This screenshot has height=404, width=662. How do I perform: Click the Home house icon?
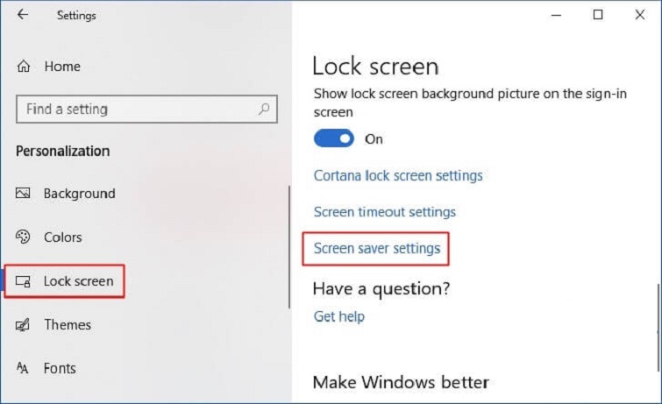coord(24,67)
